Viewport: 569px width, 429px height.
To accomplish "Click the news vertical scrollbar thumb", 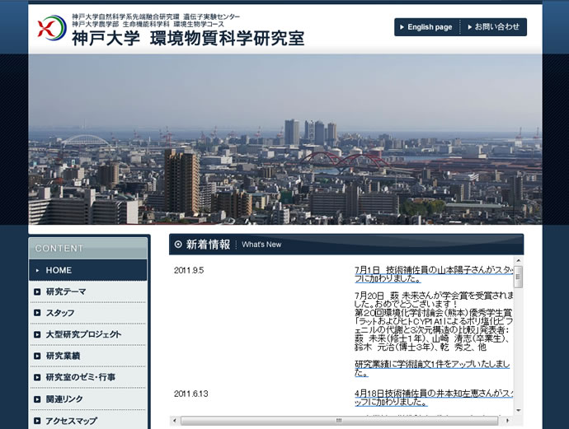I will coord(518,277).
